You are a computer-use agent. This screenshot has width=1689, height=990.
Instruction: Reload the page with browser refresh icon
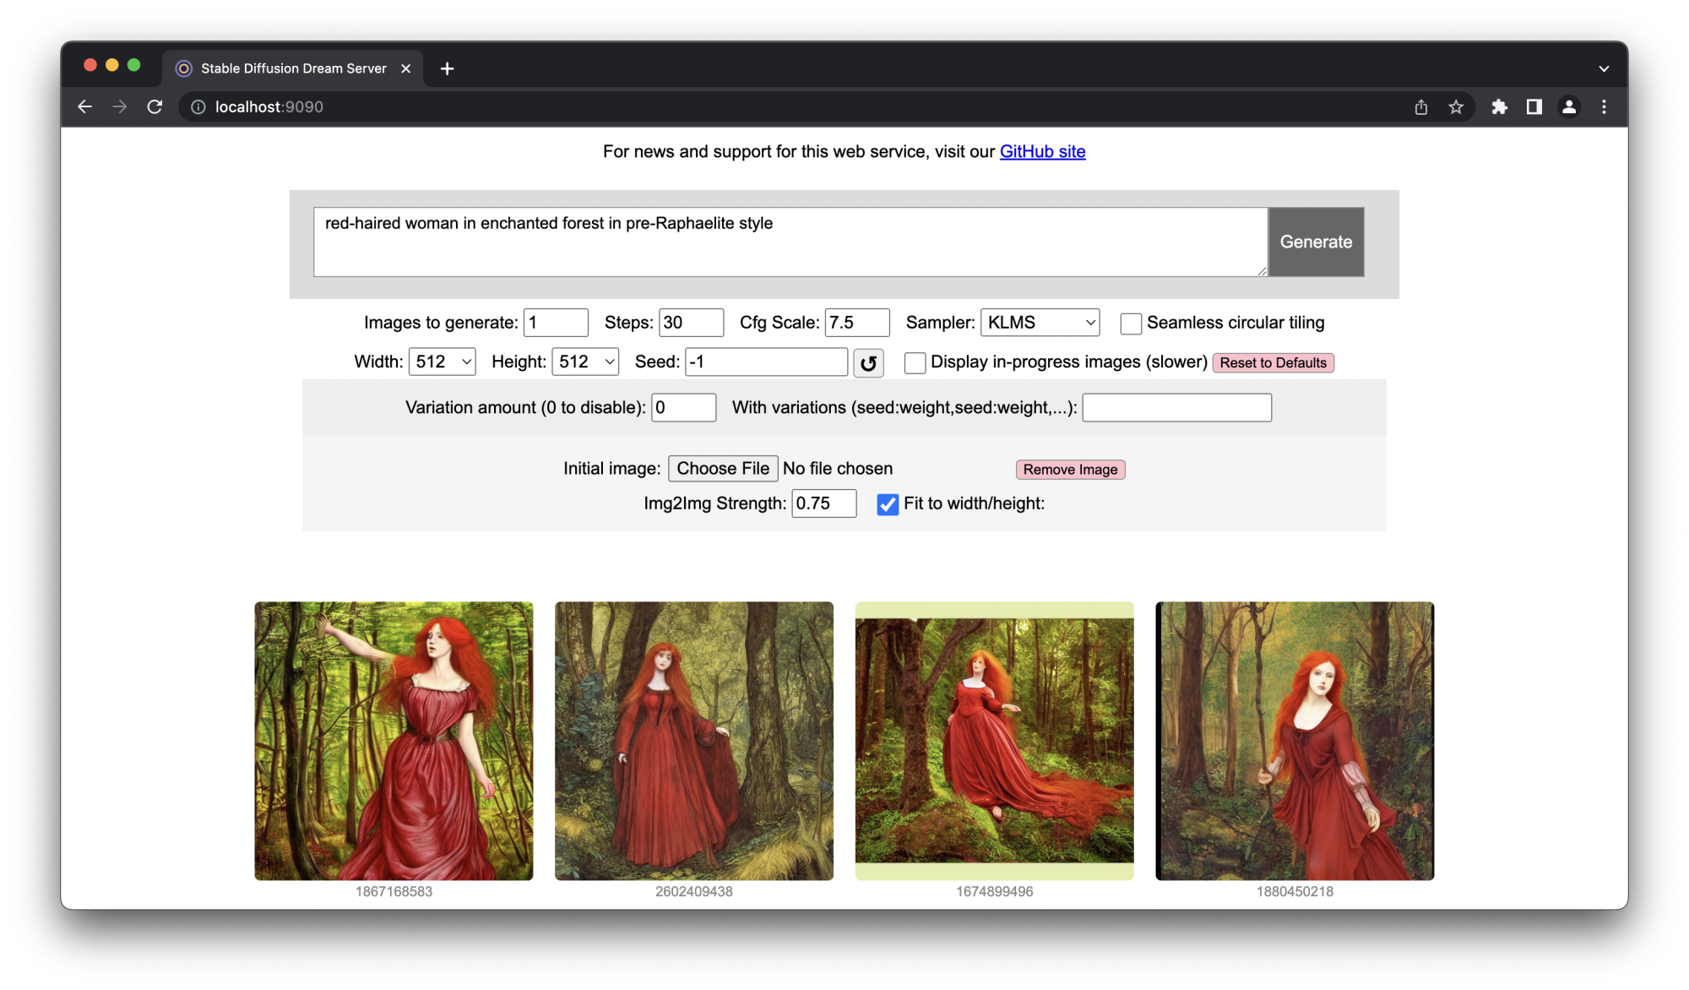tap(155, 107)
